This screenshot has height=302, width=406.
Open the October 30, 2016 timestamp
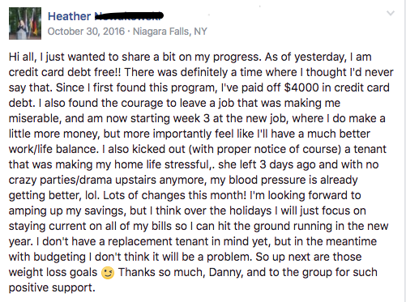86,32
